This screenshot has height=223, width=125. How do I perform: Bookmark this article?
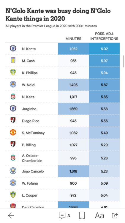(x=82, y=216)
